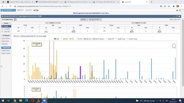Toggle the Current Future legend entry
Image resolution: width=184 pixels, height=103 pixels.
132,39
